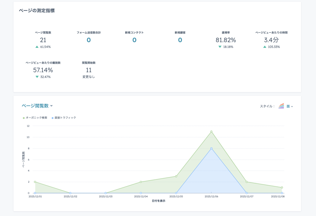This screenshot has height=216, width=316.
Task: Toggle the オーガニック検索 legend series
Action: [x=35, y=118]
